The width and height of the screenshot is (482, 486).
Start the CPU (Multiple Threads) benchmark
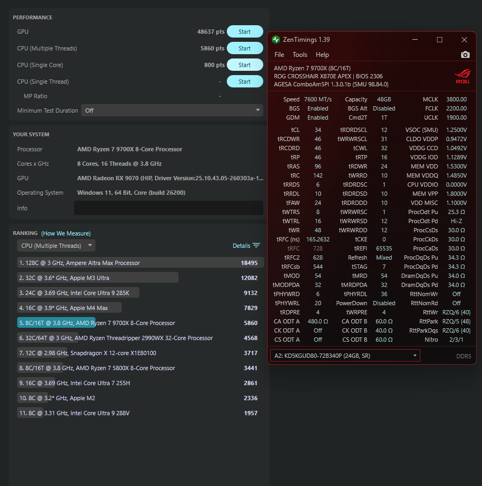(244, 48)
